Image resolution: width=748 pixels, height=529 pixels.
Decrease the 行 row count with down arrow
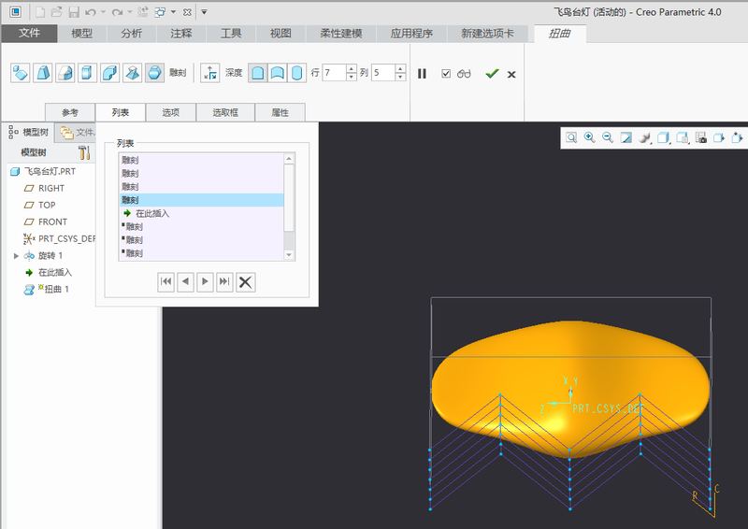pyautogui.click(x=352, y=77)
